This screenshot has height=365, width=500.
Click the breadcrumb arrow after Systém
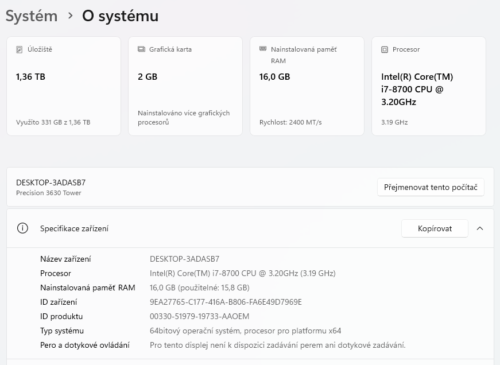tap(70, 16)
